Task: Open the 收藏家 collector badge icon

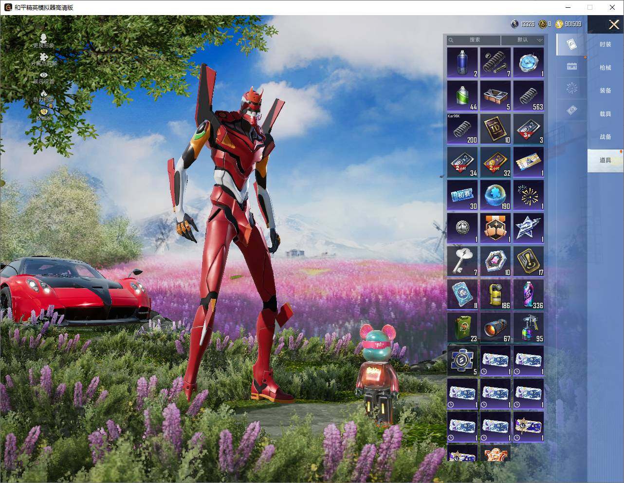Action: [43, 114]
